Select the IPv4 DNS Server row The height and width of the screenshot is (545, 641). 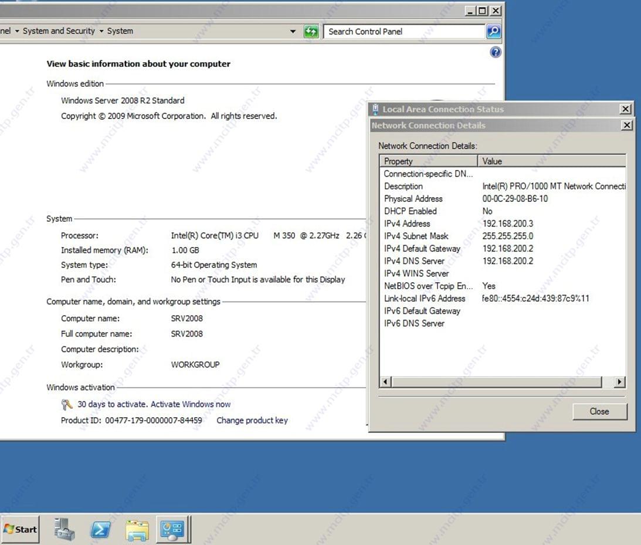tap(503, 261)
